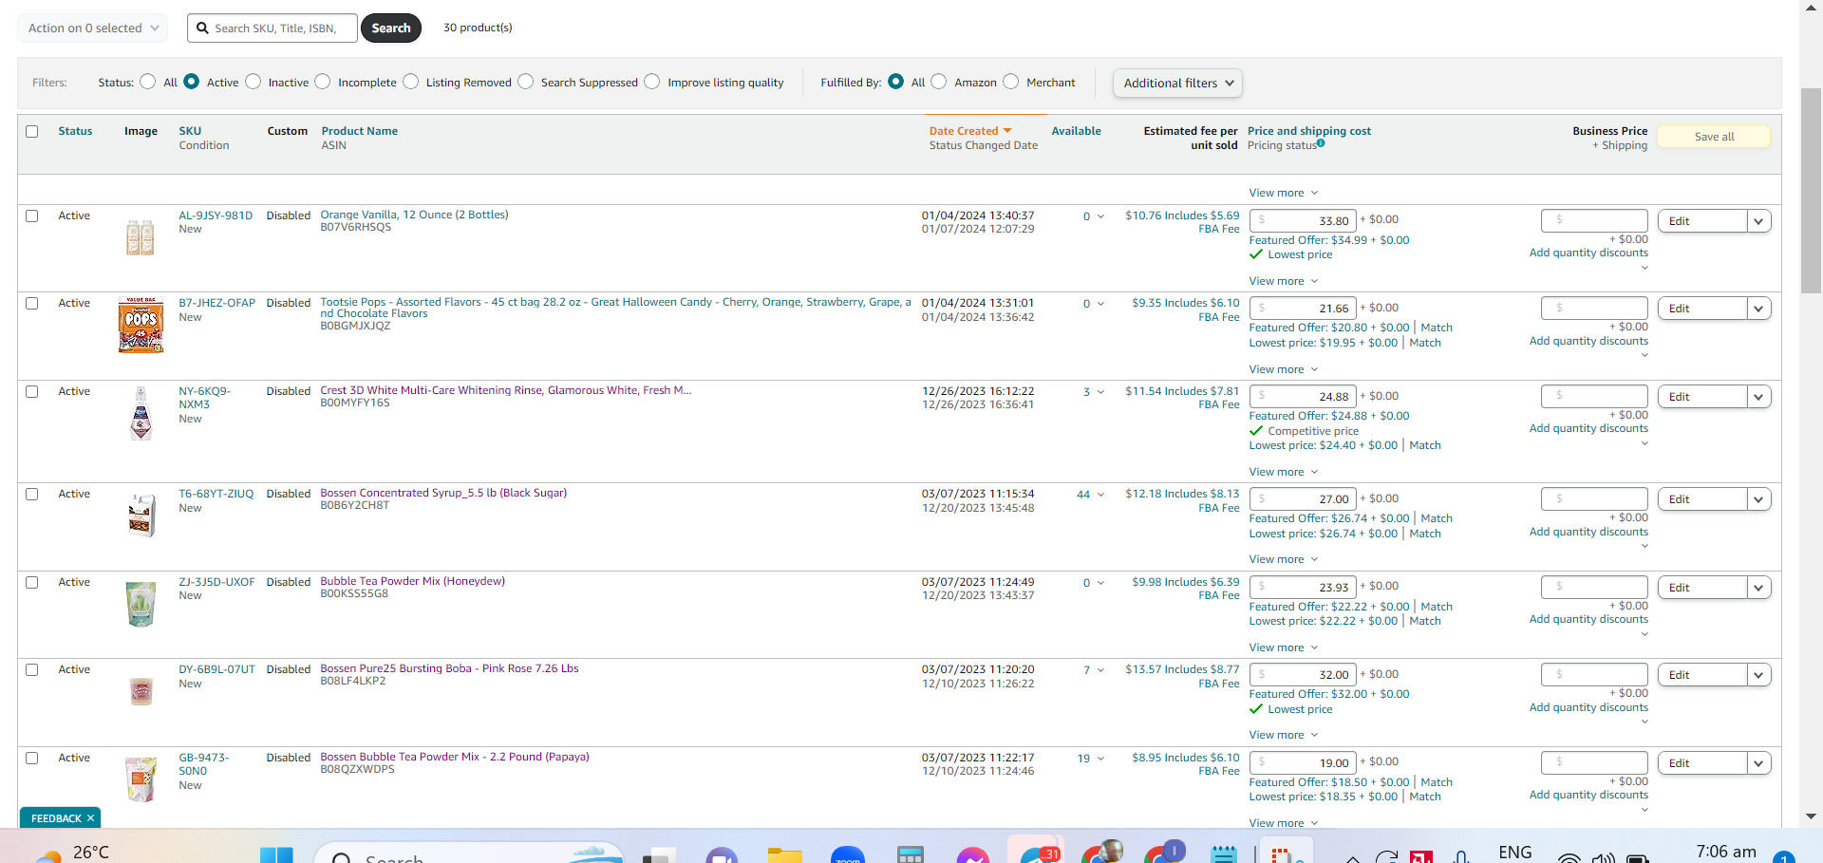
Task: Open the Edit dropdown arrow for Tootsie Pops
Action: (x=1759, y=309)
